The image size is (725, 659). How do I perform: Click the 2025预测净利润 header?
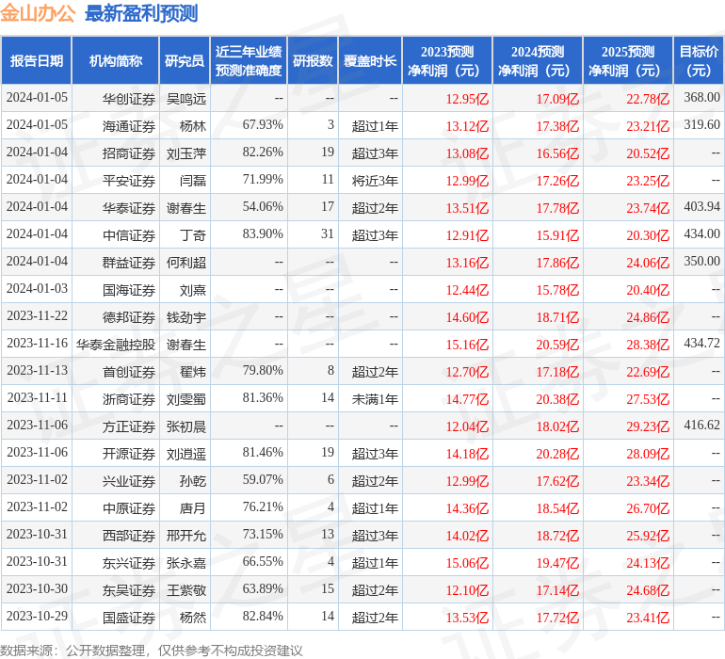click(628, 60)
